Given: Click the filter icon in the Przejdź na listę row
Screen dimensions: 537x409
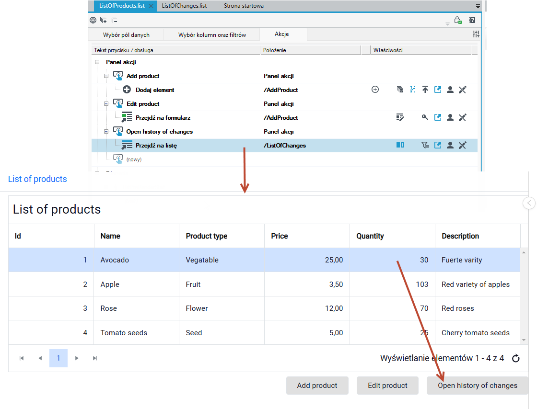Looking at the screenshot, I should 425,145.
